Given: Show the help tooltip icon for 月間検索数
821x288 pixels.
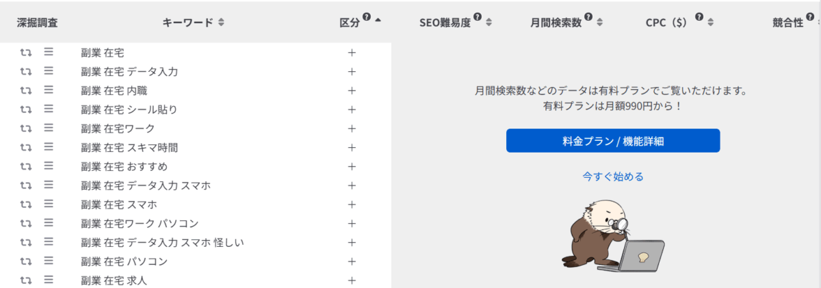Looking at the screenshot, I should tap(588, 18).
